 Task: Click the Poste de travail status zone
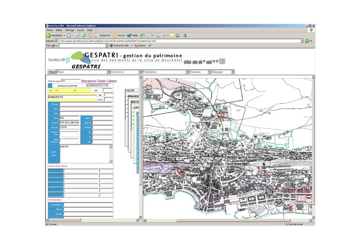293,224
